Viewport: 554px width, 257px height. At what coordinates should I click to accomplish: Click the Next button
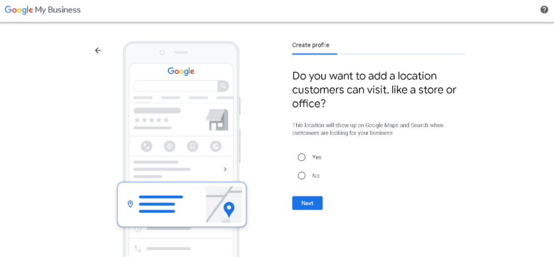[x=307, y=203]
